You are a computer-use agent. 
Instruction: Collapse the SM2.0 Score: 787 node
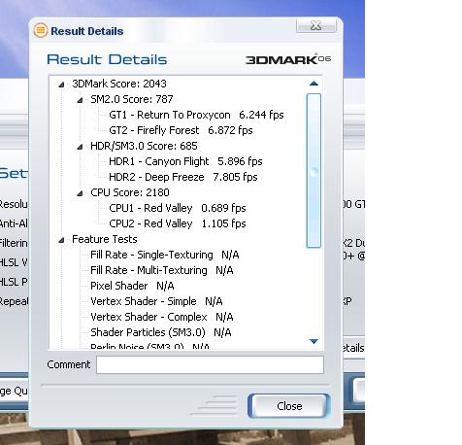[x=80, y=100]
